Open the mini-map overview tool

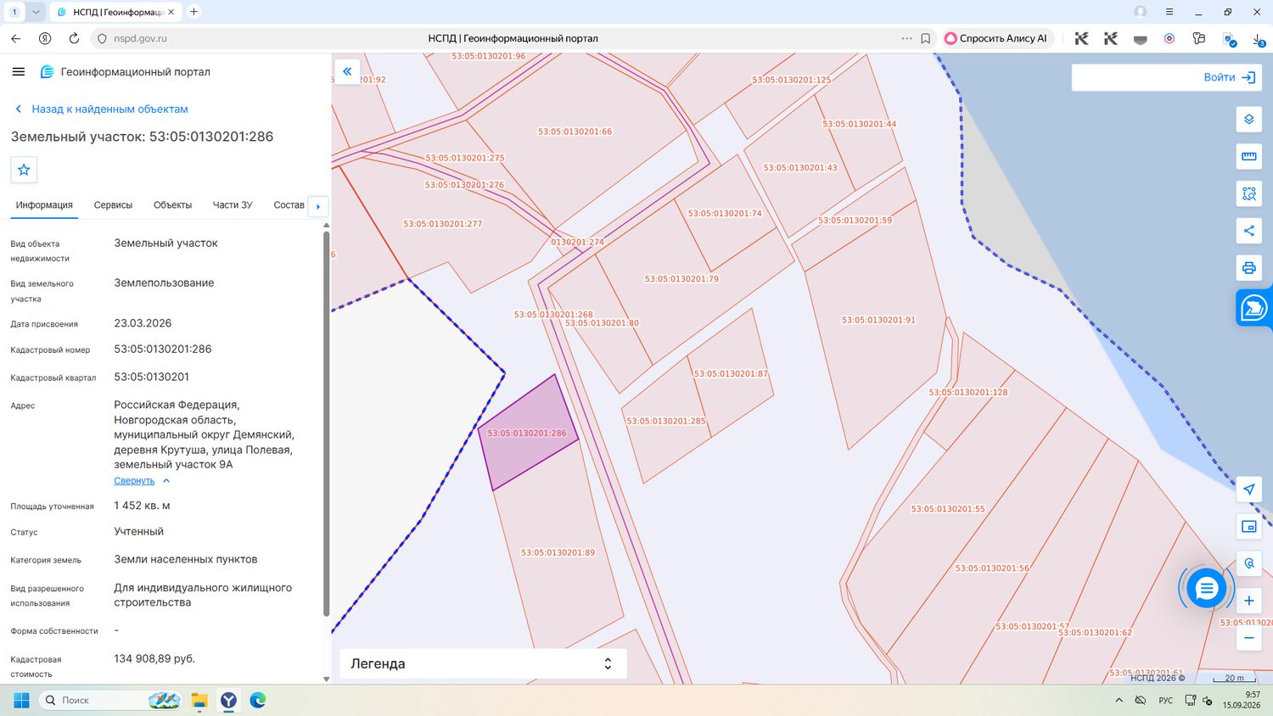point(1248,527)
